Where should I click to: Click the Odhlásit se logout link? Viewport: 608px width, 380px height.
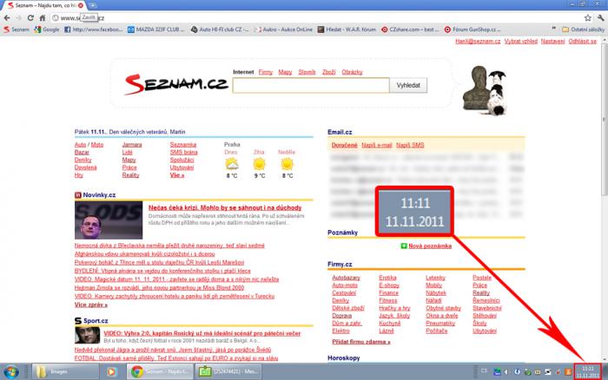[583, 42]
